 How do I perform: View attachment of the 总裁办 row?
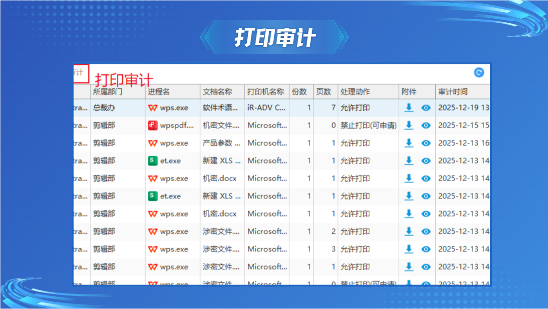pos(426,108)
